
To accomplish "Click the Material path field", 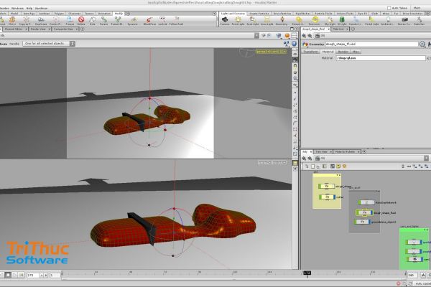I will tap(381, 58).
